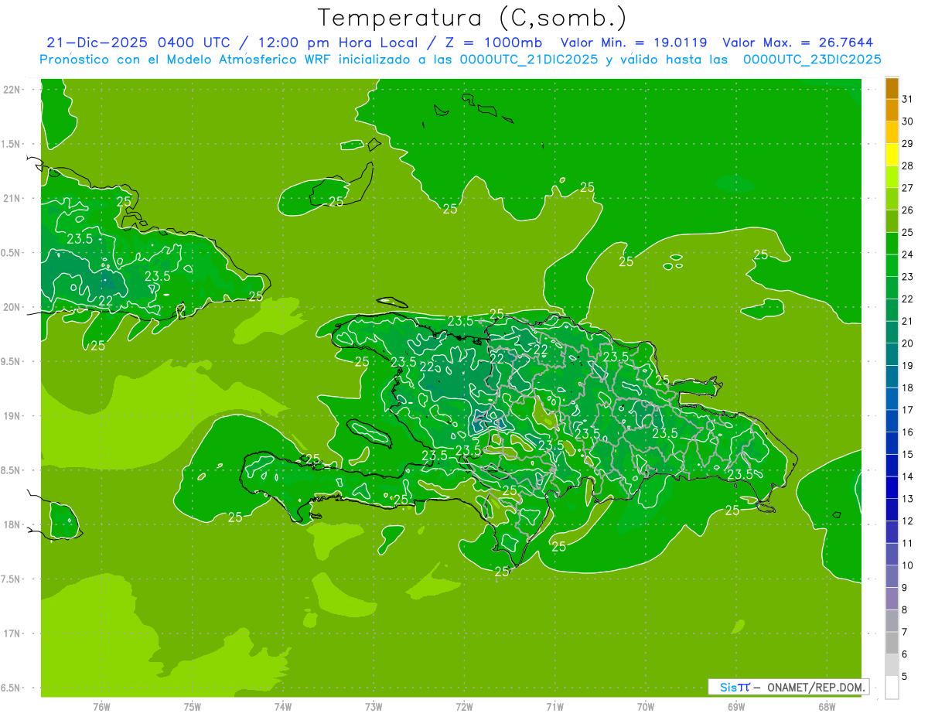Click the legend swatch between 25 and 26
This screenshot has height=717, width=928.
pos(892,221)
